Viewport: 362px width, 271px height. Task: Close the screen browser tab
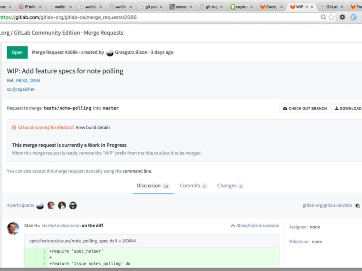(191, 7)
